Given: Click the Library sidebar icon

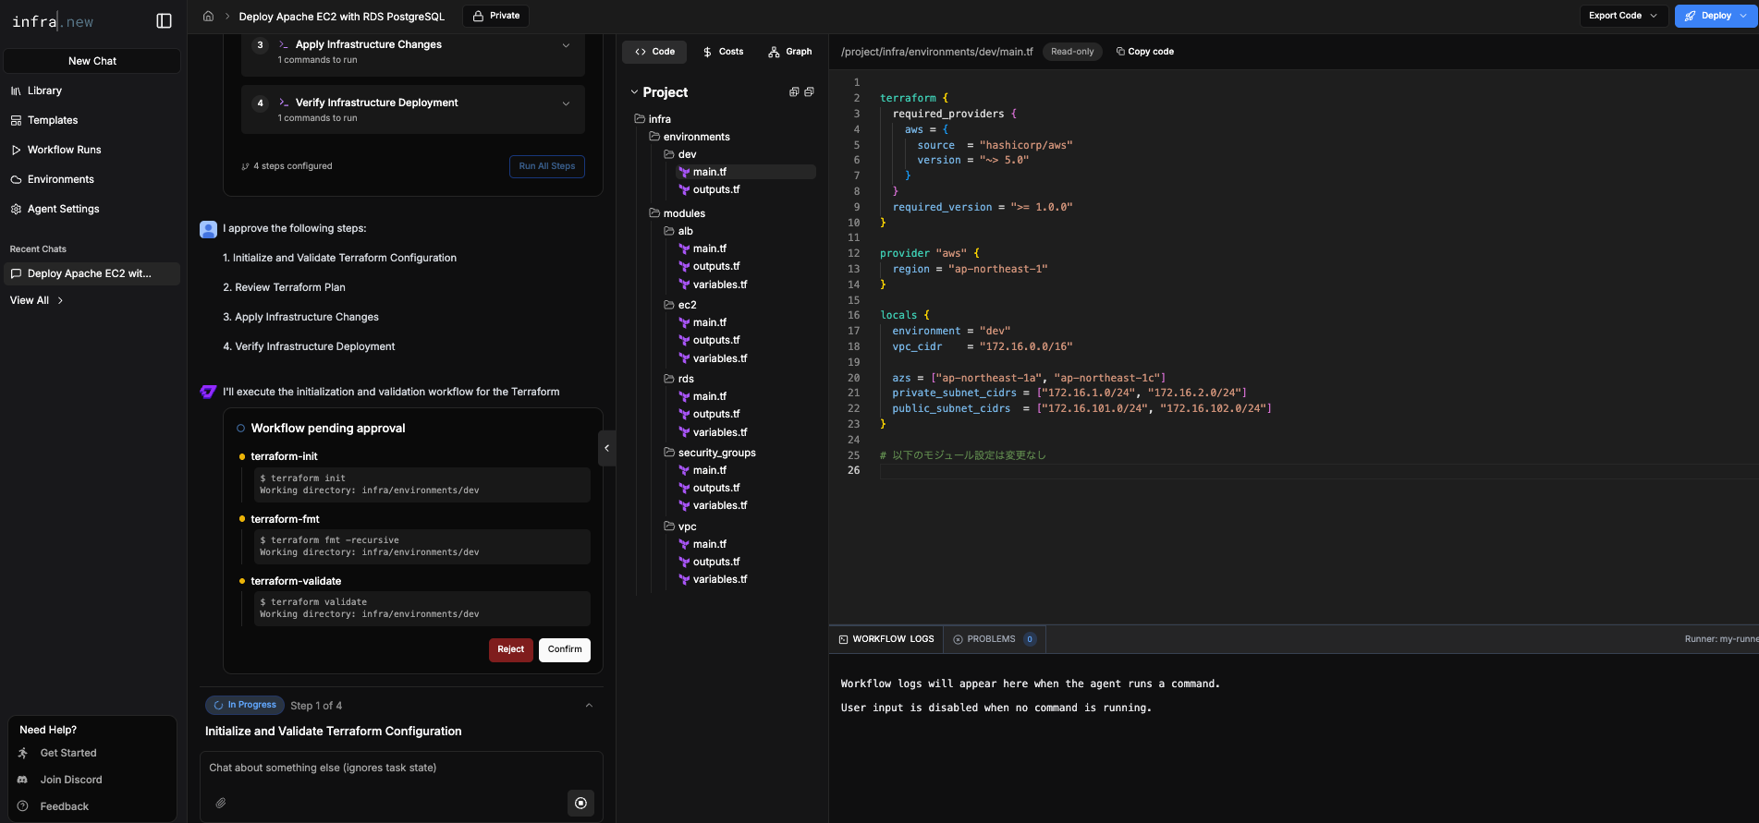Looking at the screenshot, I should [x=16, y=91].
